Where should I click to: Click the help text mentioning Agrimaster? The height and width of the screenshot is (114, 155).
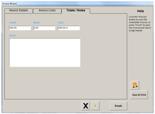click(140, 24)
